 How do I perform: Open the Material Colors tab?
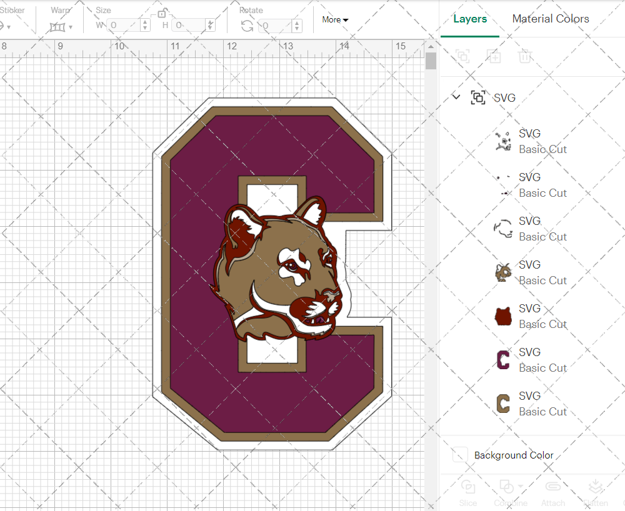click(551, 19)
